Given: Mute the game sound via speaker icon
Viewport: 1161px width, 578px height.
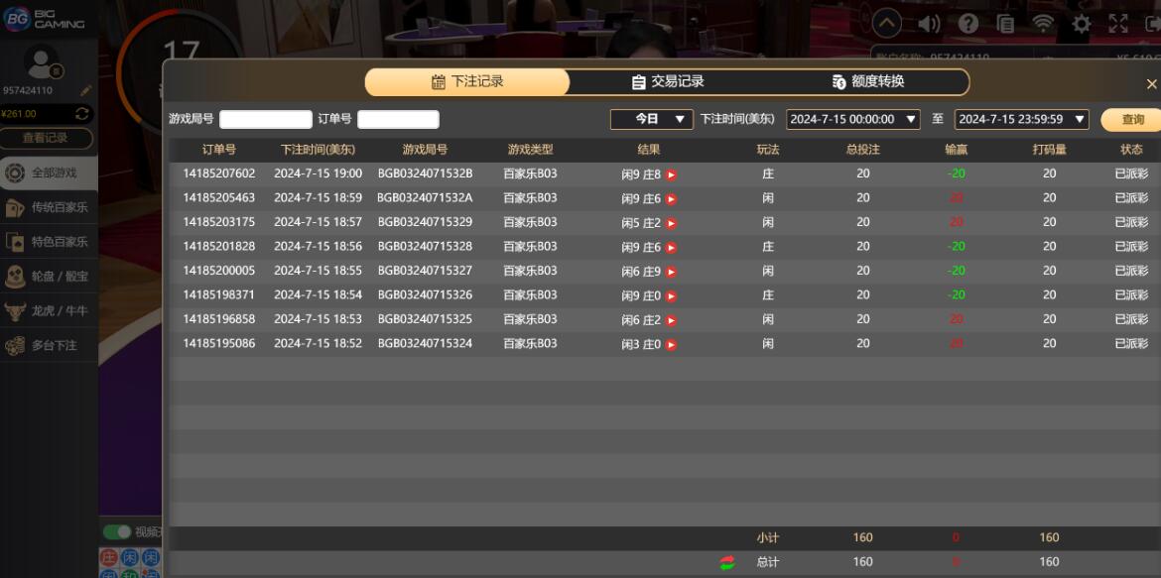Looking at the screenshot, I should (x=928, y=24).
